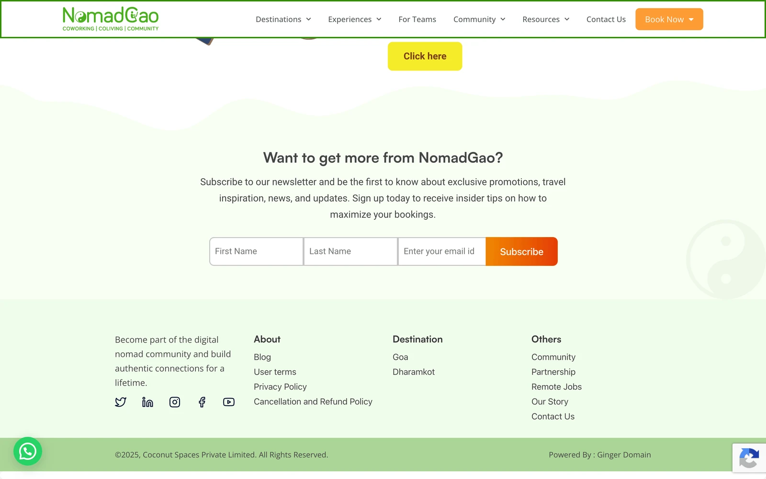The height and width of the screenshot is (479, 766).
Task: Expand the Community dropdown in navbar
Action: [x=479, y=19]
